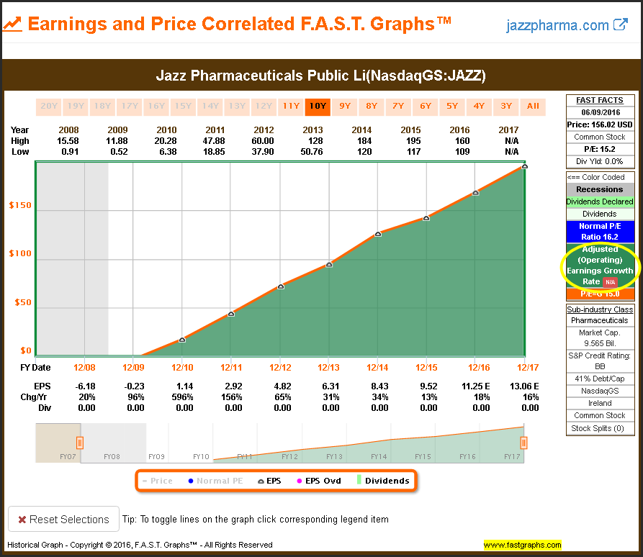Click the EPS marker at 12/17 on graph
Viewport: 643px width, 557px height.
525,167
